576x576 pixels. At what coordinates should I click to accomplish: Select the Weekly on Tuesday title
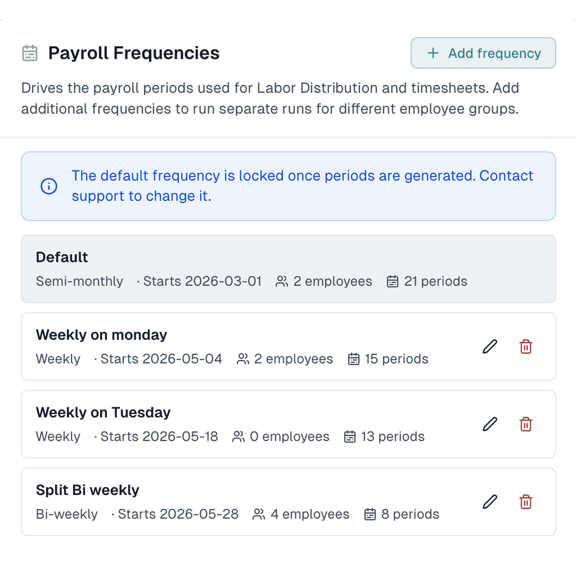(103, 412)
